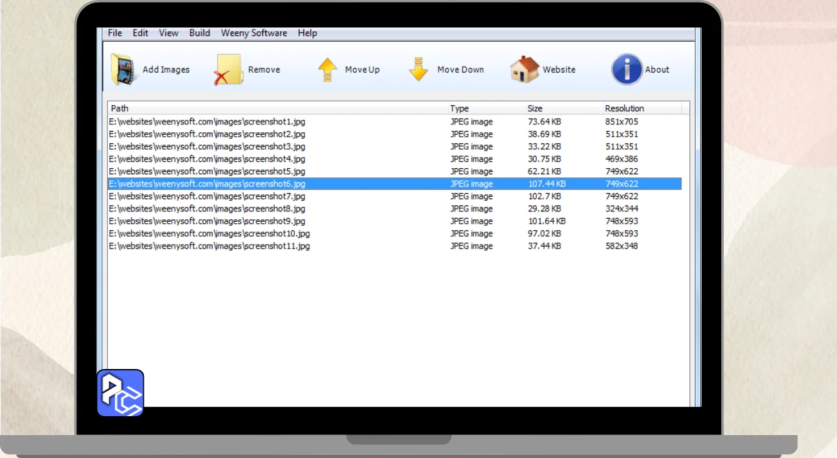Open the Edit menu
Screen dimensions: 837x458
point(141,33)
